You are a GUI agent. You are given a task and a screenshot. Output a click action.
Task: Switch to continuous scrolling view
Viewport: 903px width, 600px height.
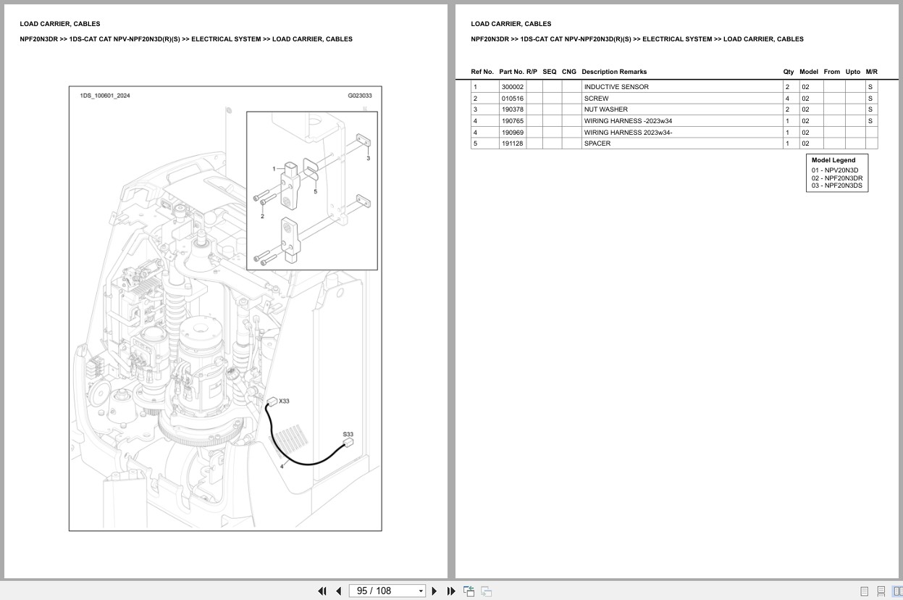pos(881,591)
